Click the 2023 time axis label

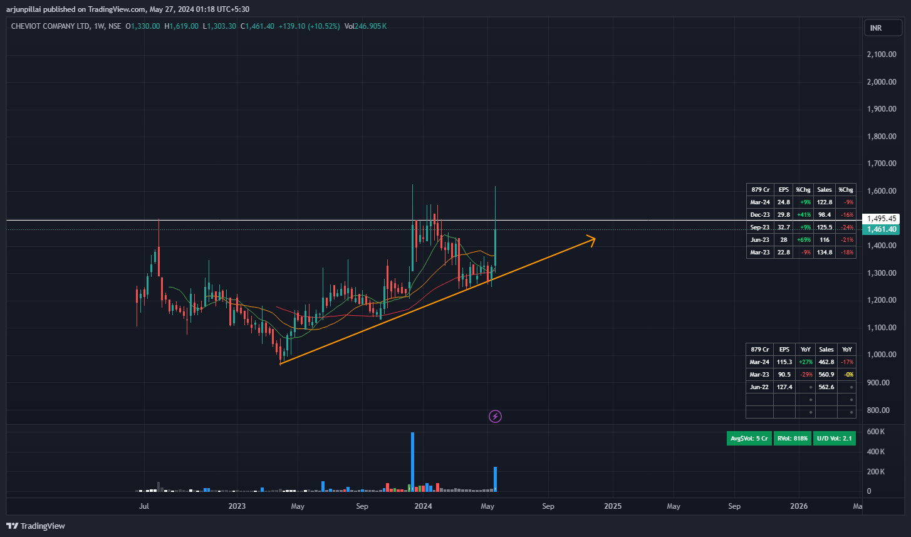(237, 506)
